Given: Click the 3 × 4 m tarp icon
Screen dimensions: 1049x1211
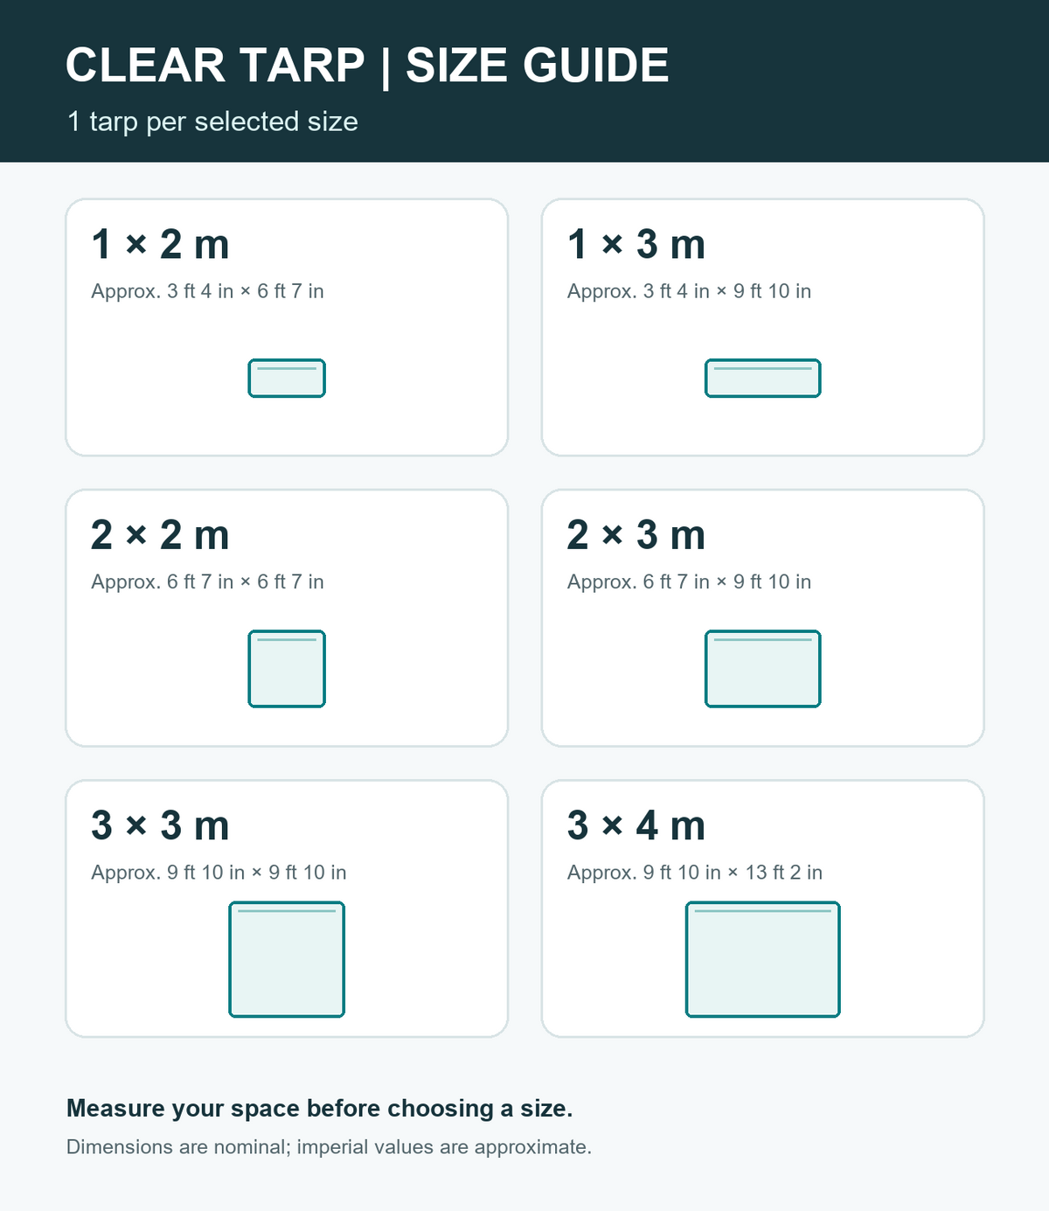Looking at the screenshot, I should [763, 959].
